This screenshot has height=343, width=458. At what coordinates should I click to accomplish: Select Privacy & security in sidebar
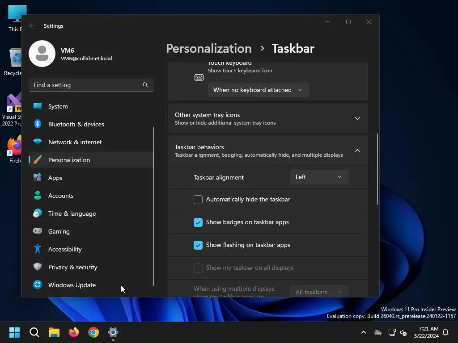(x=90, y=267)
